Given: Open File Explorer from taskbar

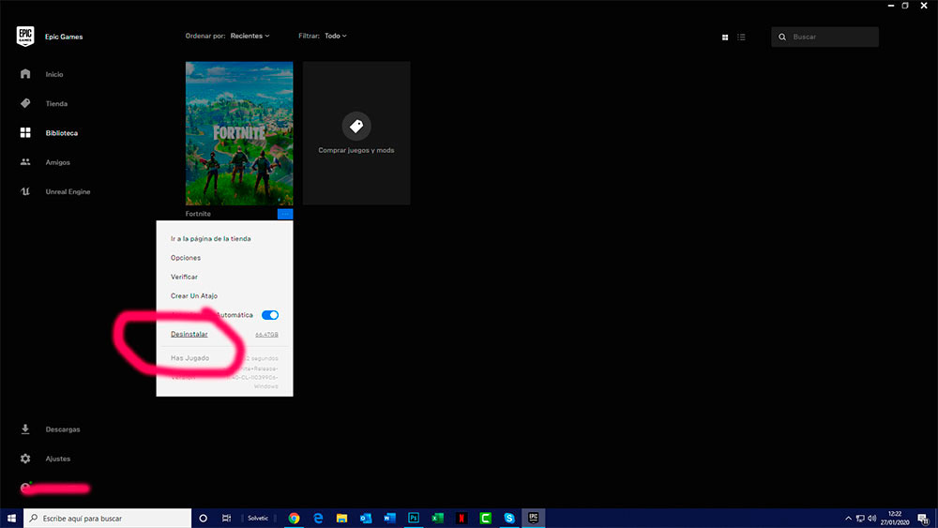Looking at the screenshot, I should coord(341,518).
